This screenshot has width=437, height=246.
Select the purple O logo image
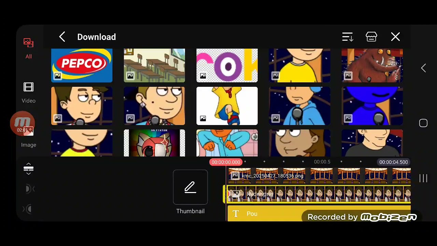[227, 65]
